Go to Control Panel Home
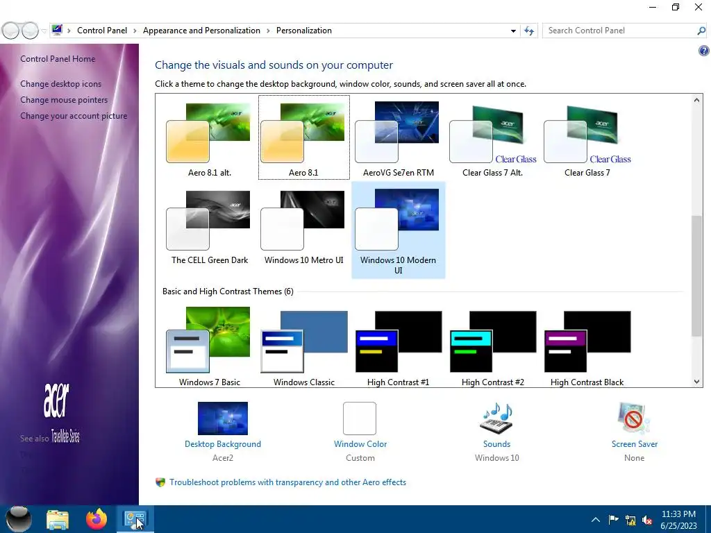Screen dimensions: 711x533 (58, 59)
